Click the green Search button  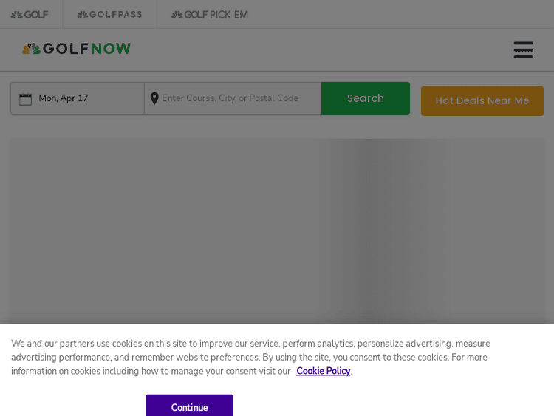point(365,98)
